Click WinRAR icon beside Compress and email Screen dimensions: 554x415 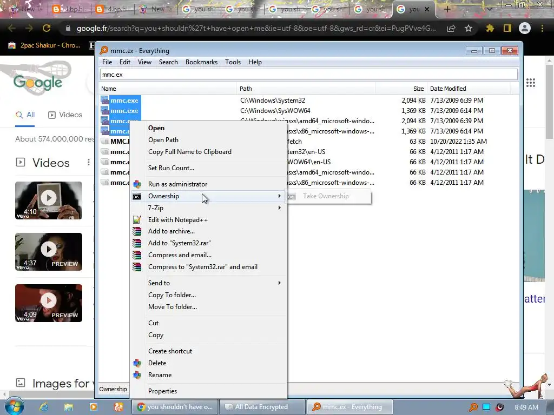pos(137,255)
